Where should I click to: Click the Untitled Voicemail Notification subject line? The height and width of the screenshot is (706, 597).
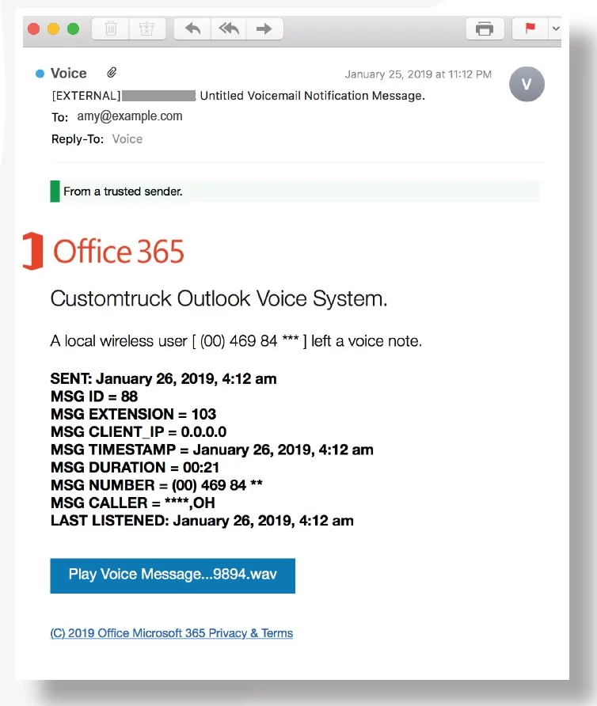[x=312, y=96]
